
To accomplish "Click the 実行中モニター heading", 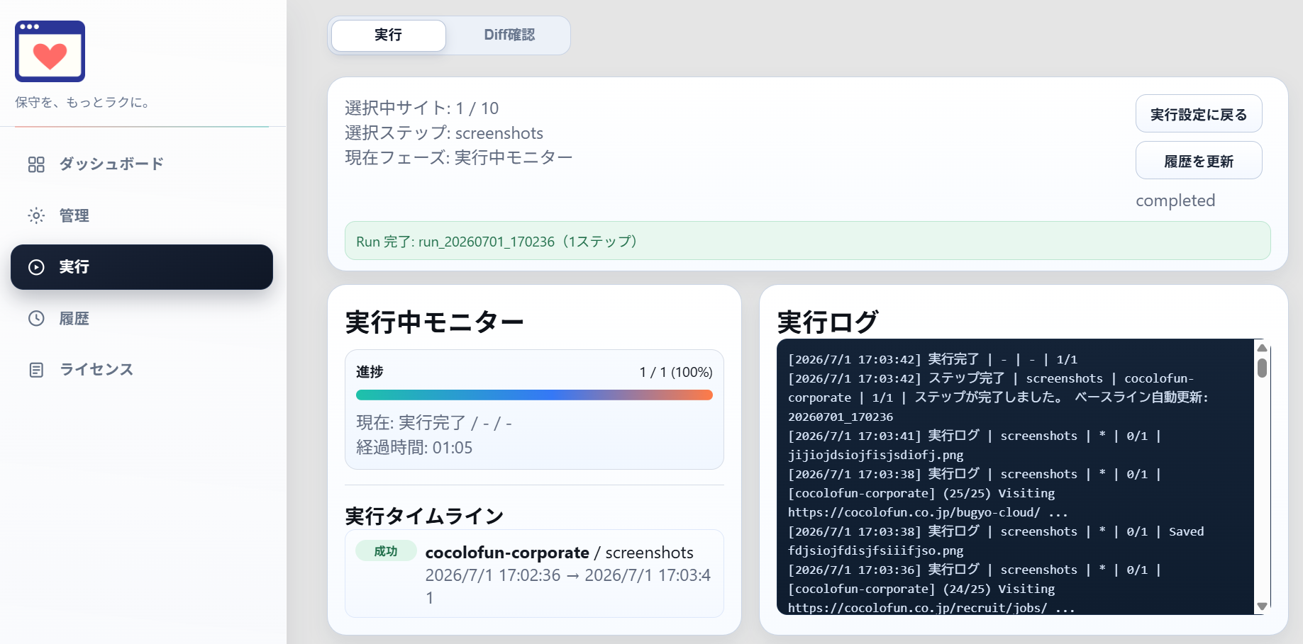I will (434, 322).
